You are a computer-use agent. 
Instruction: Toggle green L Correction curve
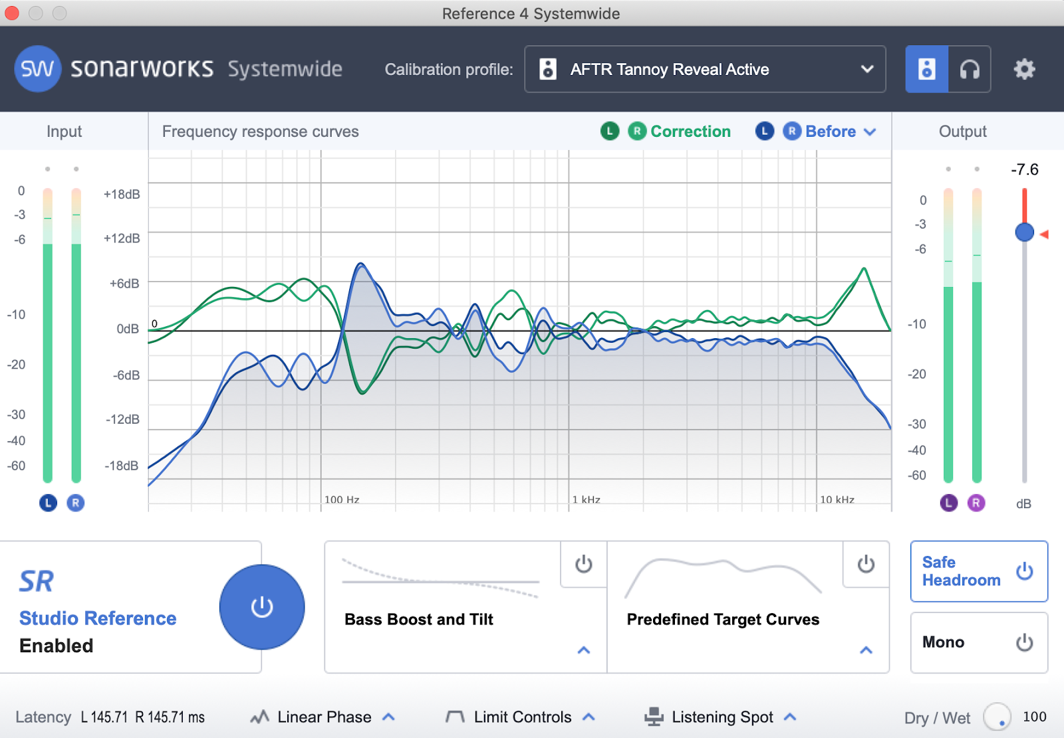point(610,132)
